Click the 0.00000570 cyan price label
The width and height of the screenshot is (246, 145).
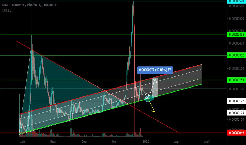[x=236, y=1]
